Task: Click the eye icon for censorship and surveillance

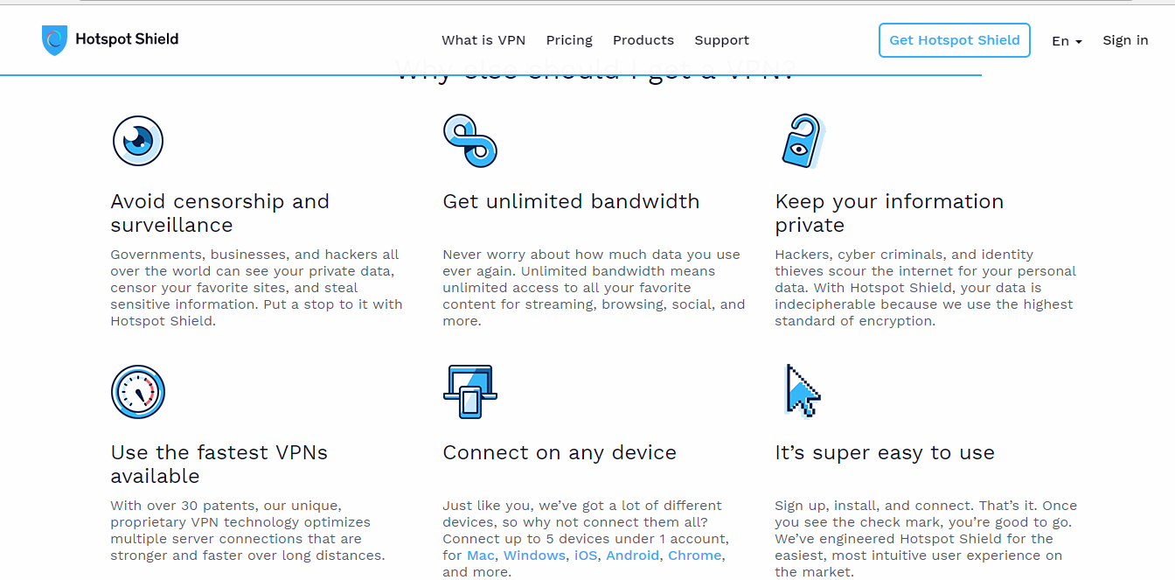Action: click(x=138, y=141)
